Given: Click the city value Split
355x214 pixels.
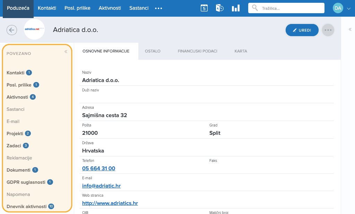Looking at the screenshot, I should coord(215,133).
